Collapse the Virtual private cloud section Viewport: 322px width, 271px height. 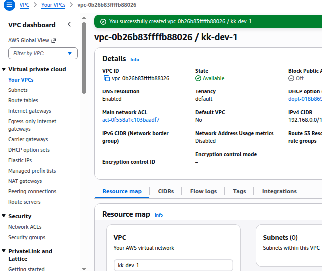[x=4, y=69]
